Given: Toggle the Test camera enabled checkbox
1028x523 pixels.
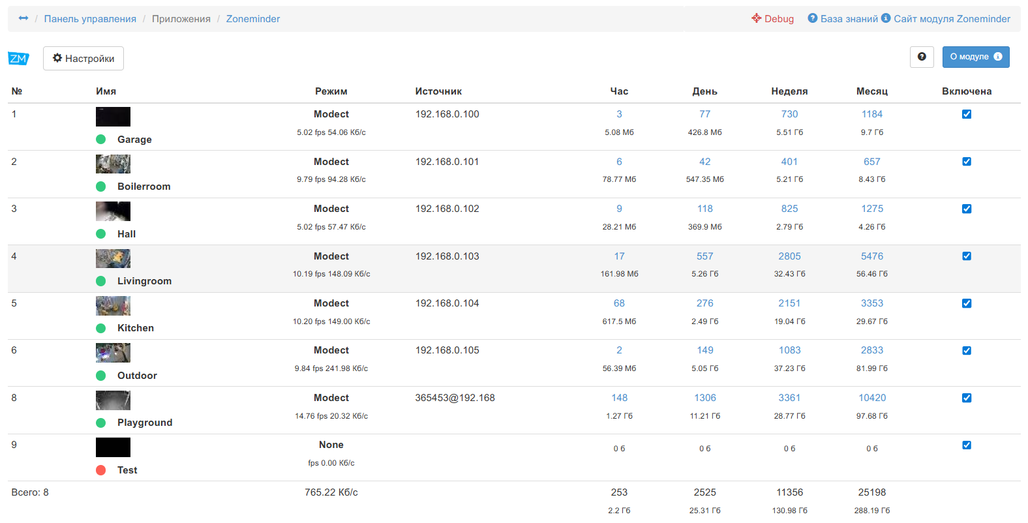Looking at the screenshot, I should click(x=966, y=445).
